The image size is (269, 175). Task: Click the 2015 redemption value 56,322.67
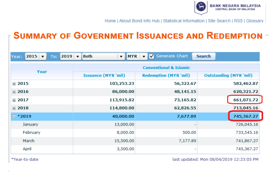click(x=185, y=84)
